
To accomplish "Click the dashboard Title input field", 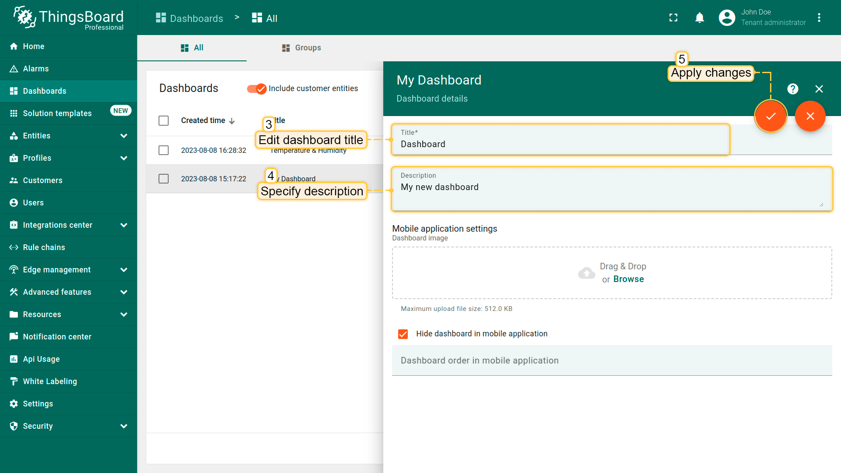I will coord(561,145).
